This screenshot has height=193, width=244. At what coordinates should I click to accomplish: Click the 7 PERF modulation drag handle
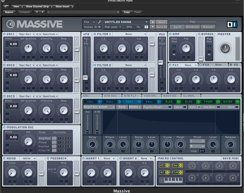pyautogui.click(x=218, y=102)
